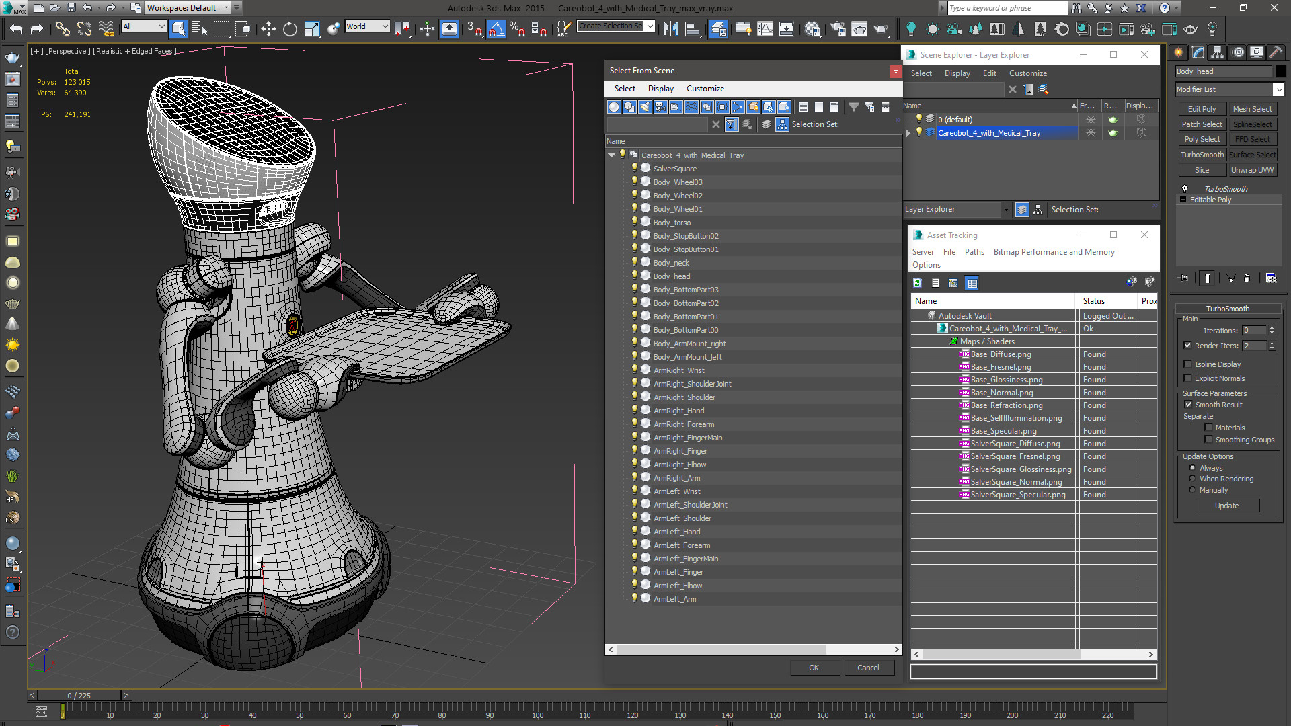Click the Render Setup teapot icon
Viewport: 1291px width, 726px height.
pos(838,28)
